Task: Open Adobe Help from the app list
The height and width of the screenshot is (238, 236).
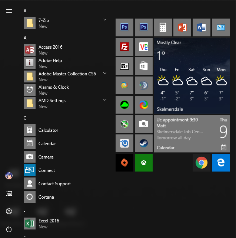Action: pyautogui.click(x=65, y=63)
